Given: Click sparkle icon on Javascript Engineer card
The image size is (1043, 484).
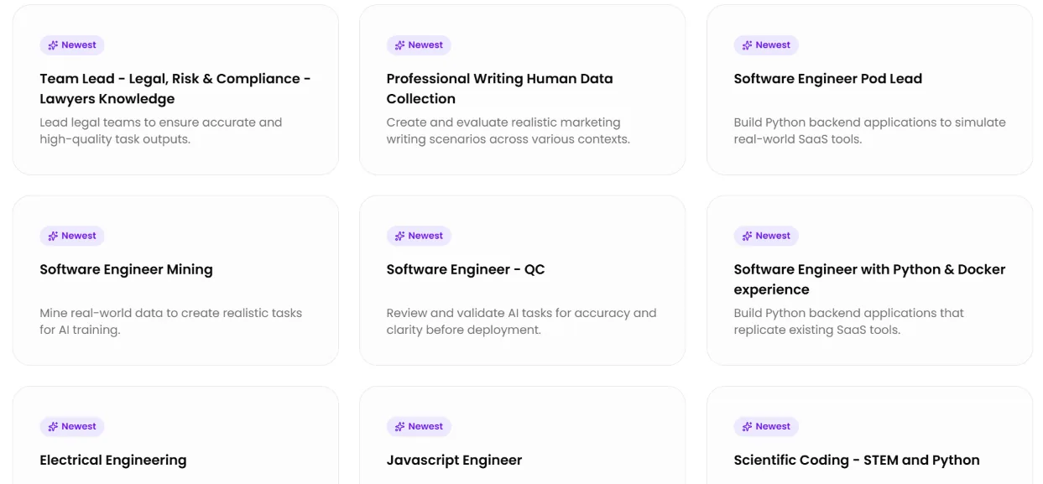Looking at the screenshot, I should pos(400,426).
